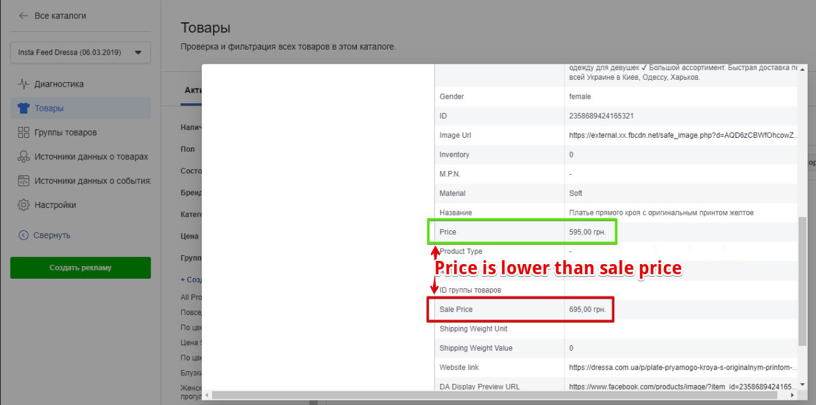Click the Image Url link value

[x=683, y=135]
